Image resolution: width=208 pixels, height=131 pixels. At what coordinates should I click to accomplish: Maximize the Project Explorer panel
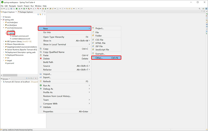[x=44, y=11]
